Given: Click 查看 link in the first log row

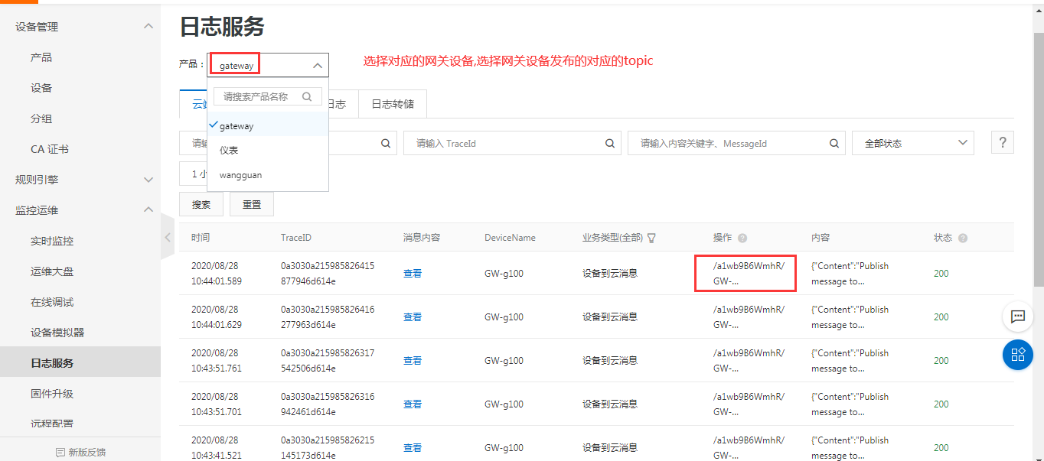Looking at the screenshot, I should point(413,274).
